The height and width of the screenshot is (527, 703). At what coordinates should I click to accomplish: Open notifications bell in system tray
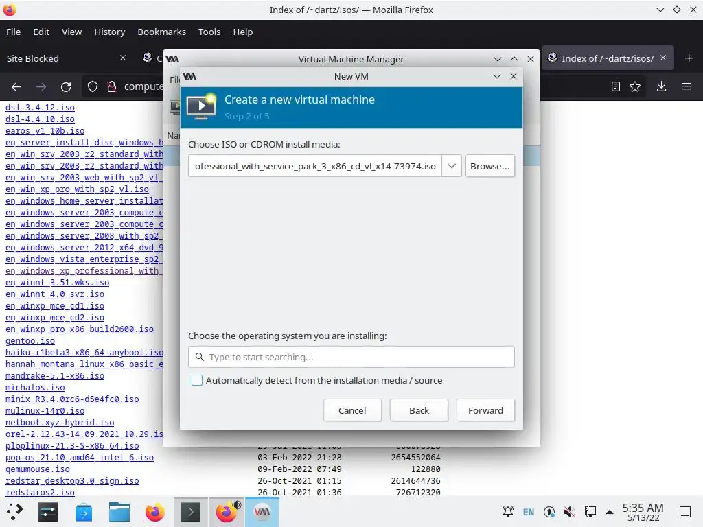[x=508, y=512]
